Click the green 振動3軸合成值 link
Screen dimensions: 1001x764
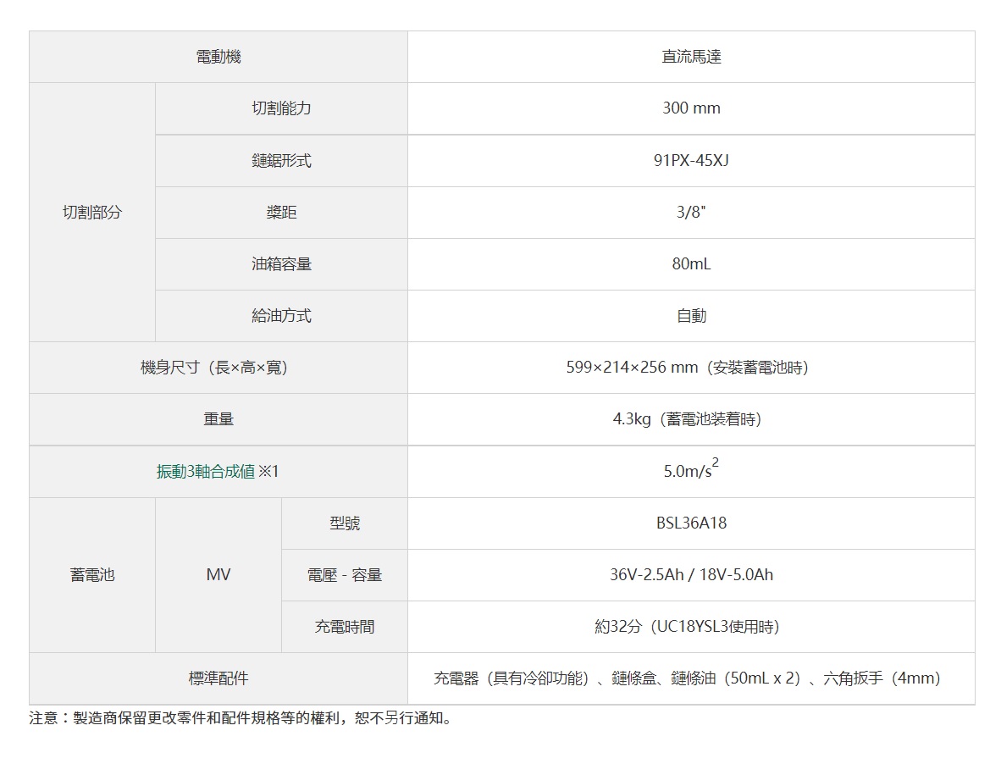[206, 472]
